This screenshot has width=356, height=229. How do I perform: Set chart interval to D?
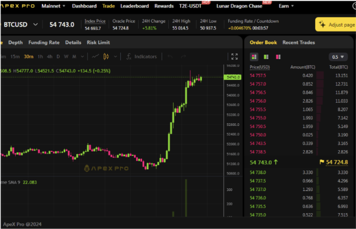click(58, 56)
